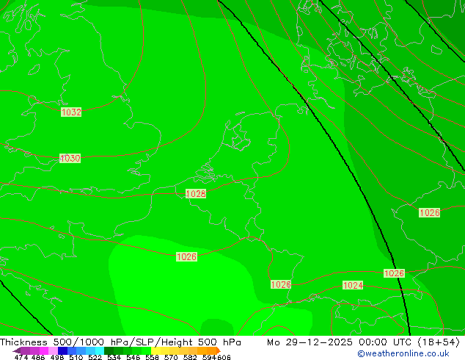The width and height of the screenshot is (465, 360).
Task: Click the 570 legend value
Action: [x=171, y=357]
